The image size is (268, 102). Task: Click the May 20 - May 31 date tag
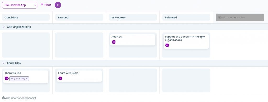point(19,79)
